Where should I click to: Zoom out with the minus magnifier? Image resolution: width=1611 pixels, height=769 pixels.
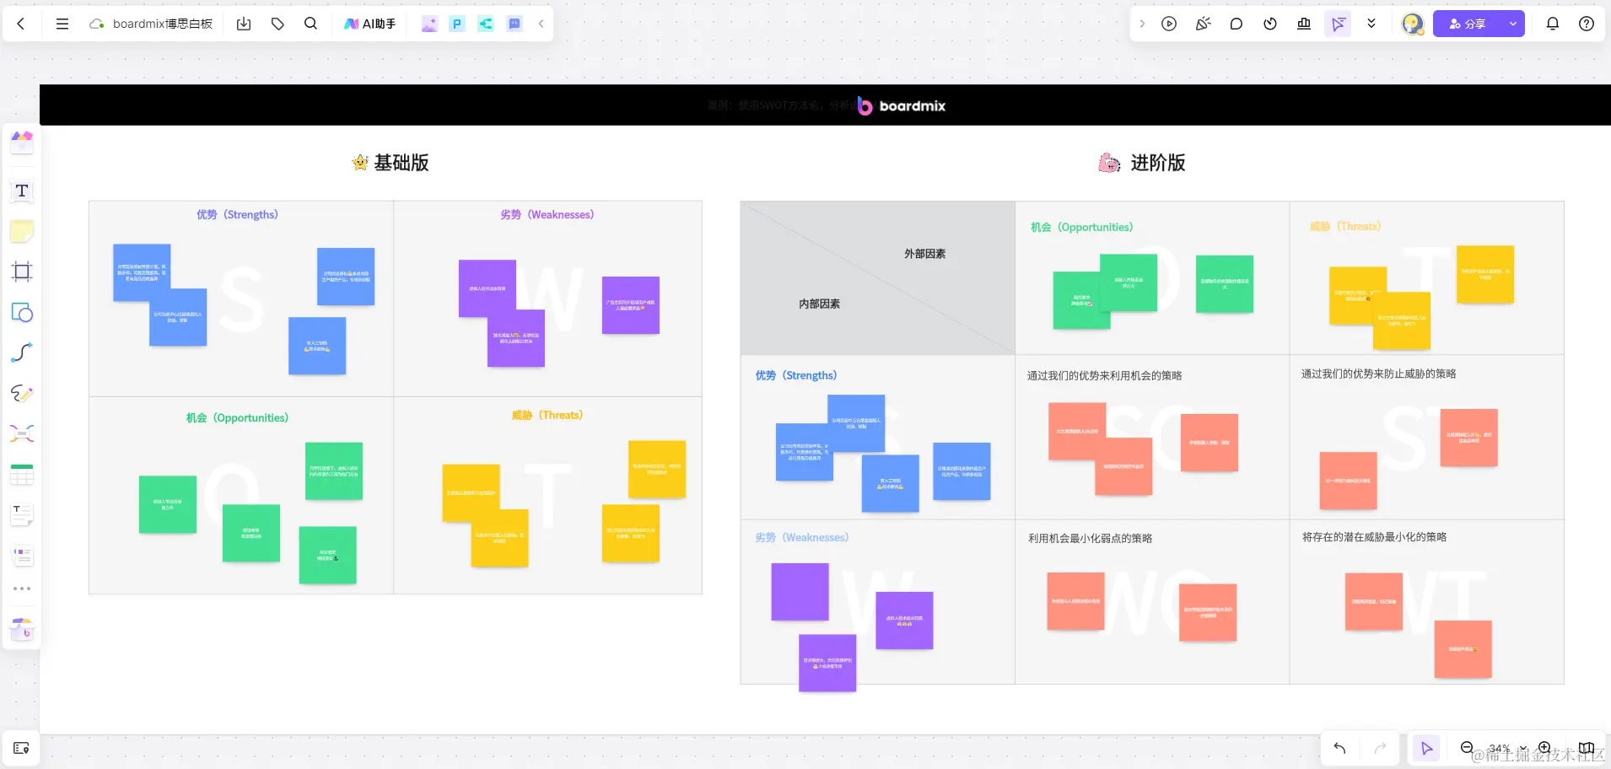[x=1468, y=748]
